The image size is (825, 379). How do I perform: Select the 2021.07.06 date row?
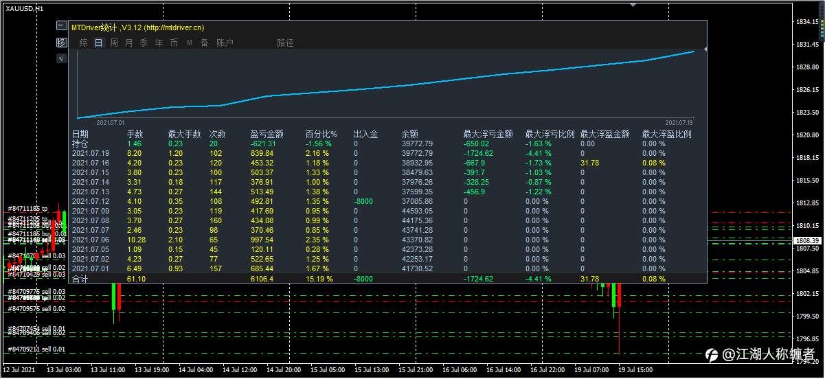(x=91, y=240)
